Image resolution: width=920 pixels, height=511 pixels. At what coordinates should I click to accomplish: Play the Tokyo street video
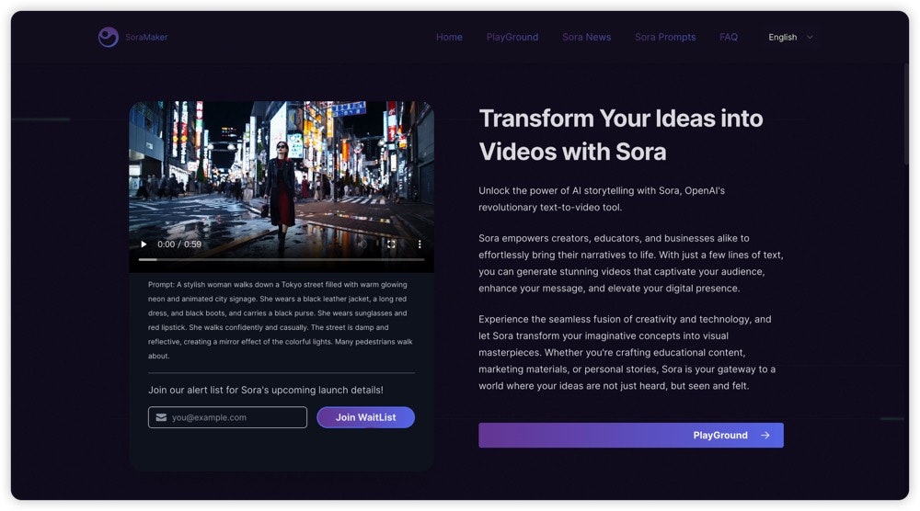coord(144,244)
